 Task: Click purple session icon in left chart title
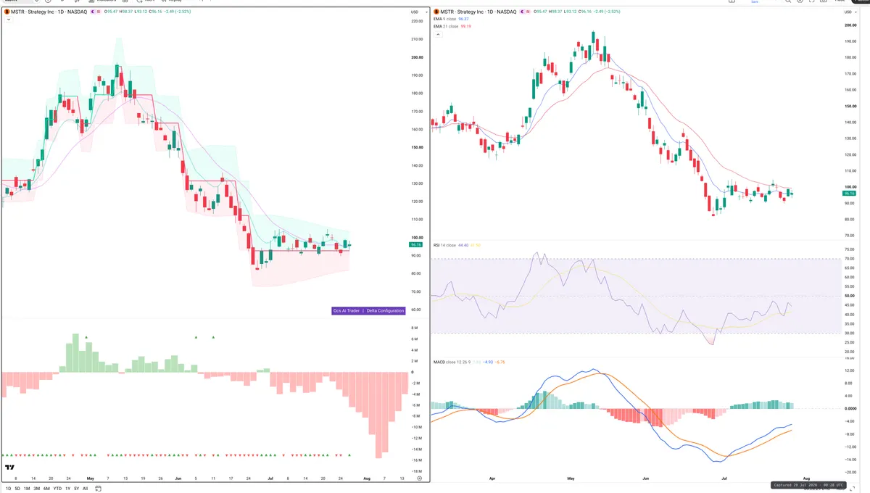tap(93, 12)
